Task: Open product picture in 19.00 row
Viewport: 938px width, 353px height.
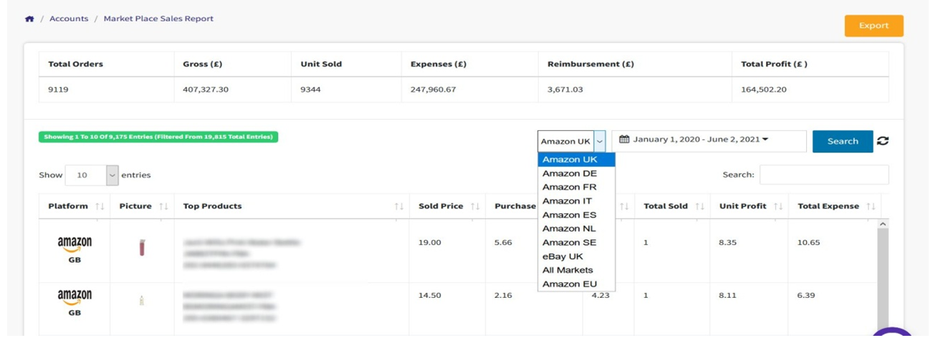Action: click(142, 248)
